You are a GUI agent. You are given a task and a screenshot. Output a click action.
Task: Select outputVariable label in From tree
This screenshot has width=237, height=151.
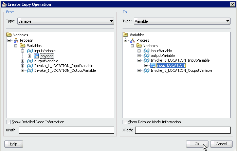click(x=46, y=61)
